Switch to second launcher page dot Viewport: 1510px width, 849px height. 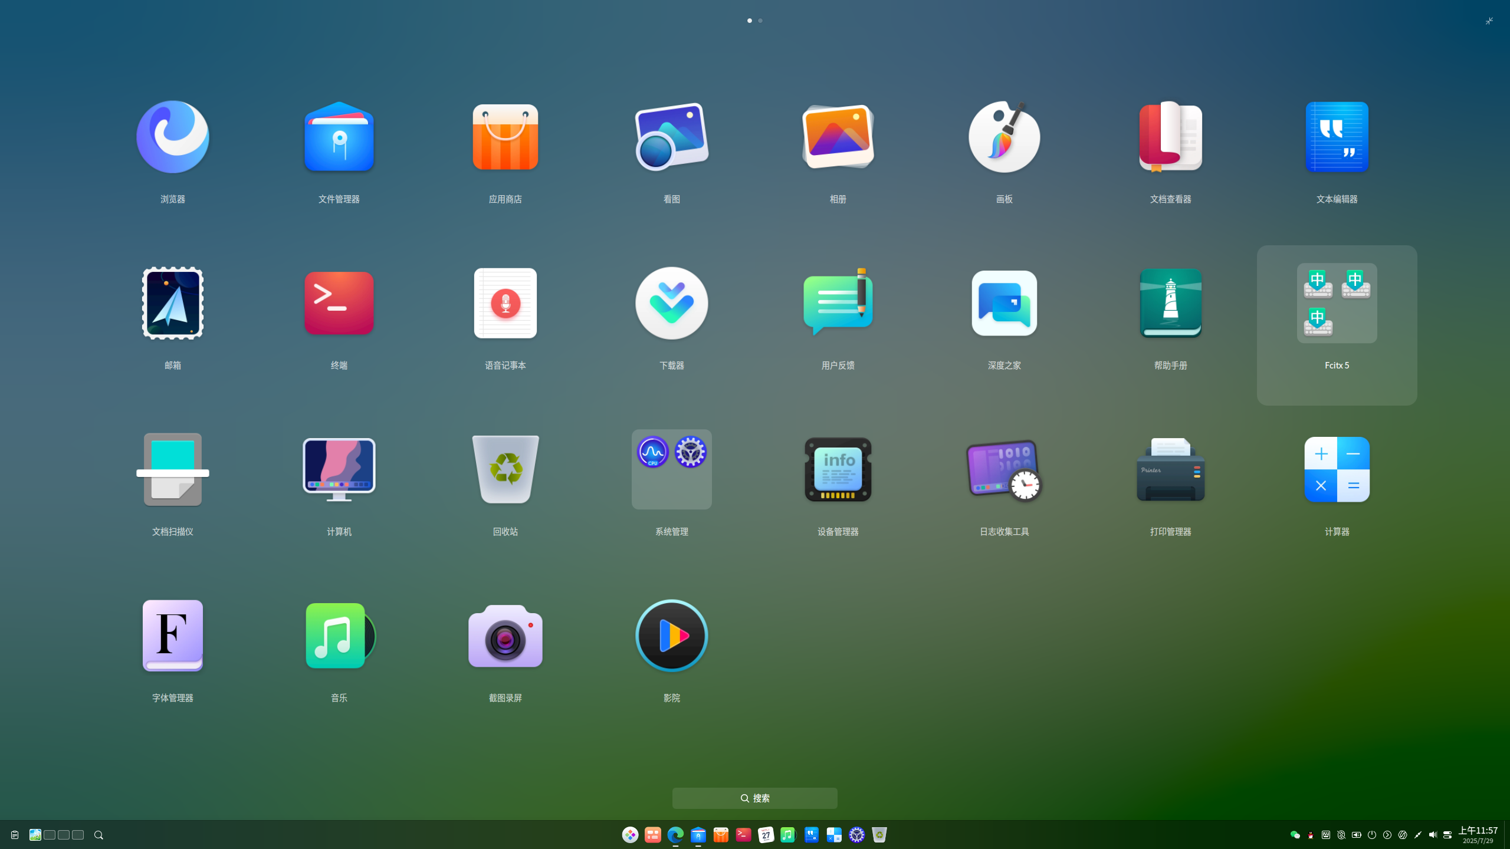point(760,21)
